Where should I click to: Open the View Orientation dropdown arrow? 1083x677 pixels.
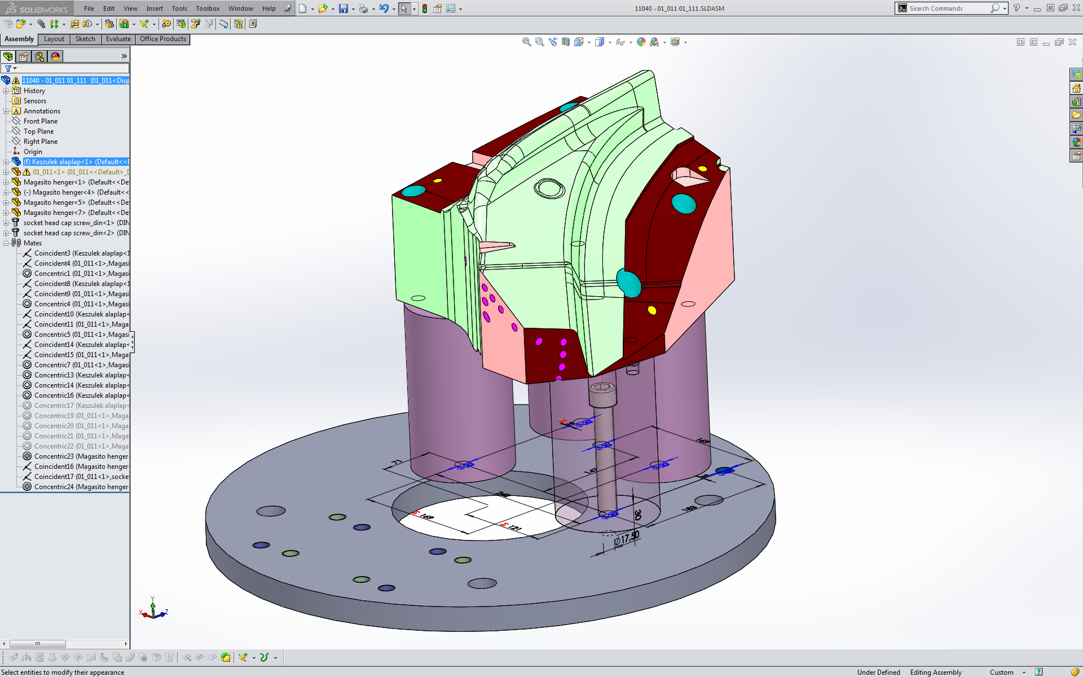589,42
